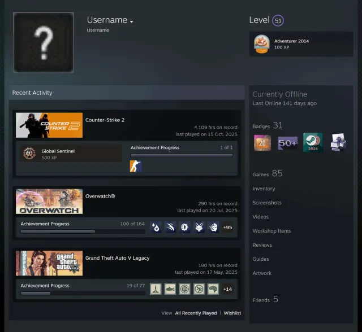This screenshot has width=362, height=332.
Task: Open the Badges 31 section link
Action: [x=268, y=126]
